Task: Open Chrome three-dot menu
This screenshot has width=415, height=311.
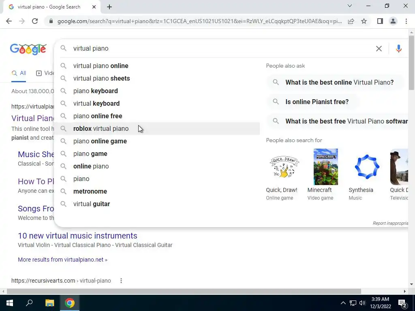Action: (x=406, y=21)
